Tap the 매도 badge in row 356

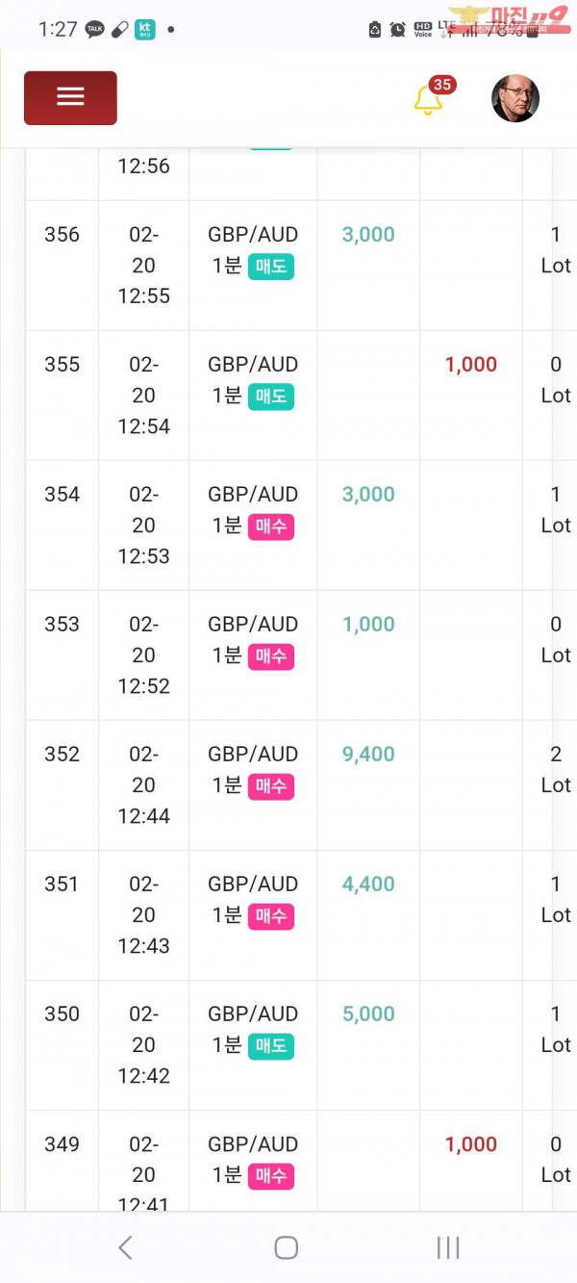click(x=271, y=267)
